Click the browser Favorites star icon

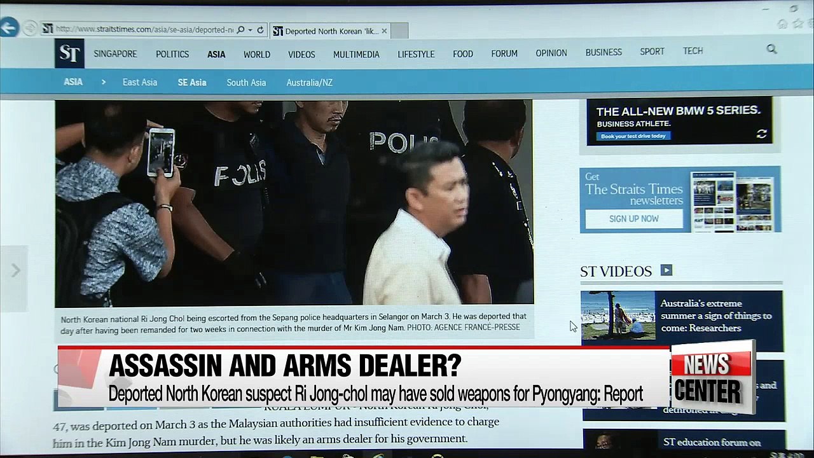coord(797,24)
